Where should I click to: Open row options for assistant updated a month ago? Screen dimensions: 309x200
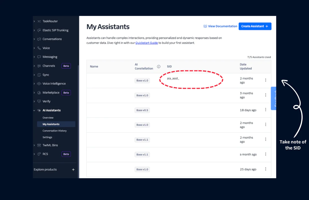[266, 154]
